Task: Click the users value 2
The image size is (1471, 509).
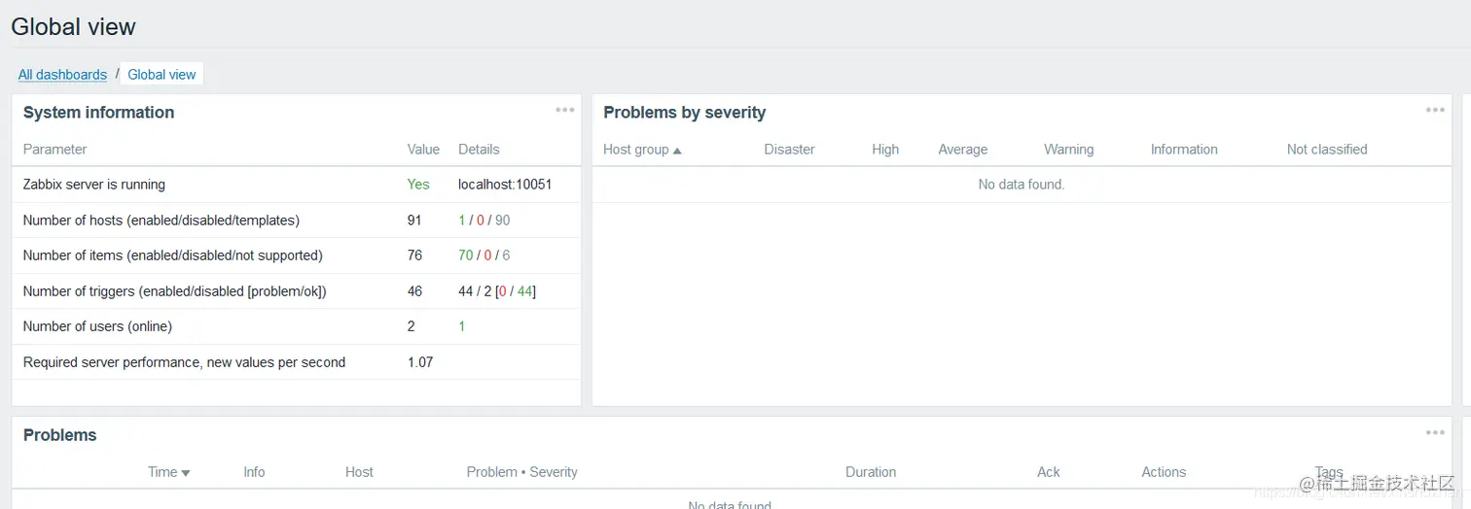Action: [x=412, y=326]
